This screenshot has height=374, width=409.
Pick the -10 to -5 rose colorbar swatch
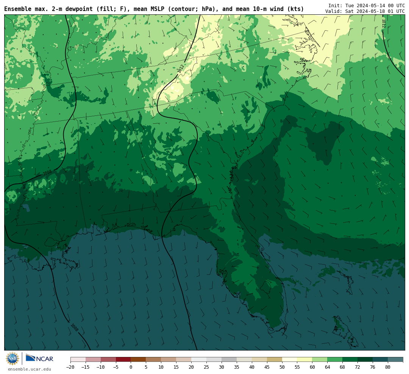tap(108, 360)
